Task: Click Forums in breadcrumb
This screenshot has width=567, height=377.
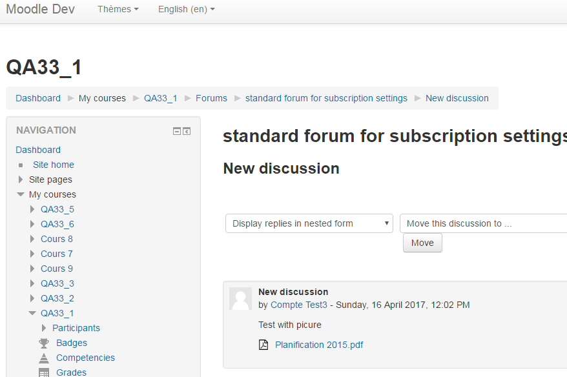Action: [x=212, y=98]
